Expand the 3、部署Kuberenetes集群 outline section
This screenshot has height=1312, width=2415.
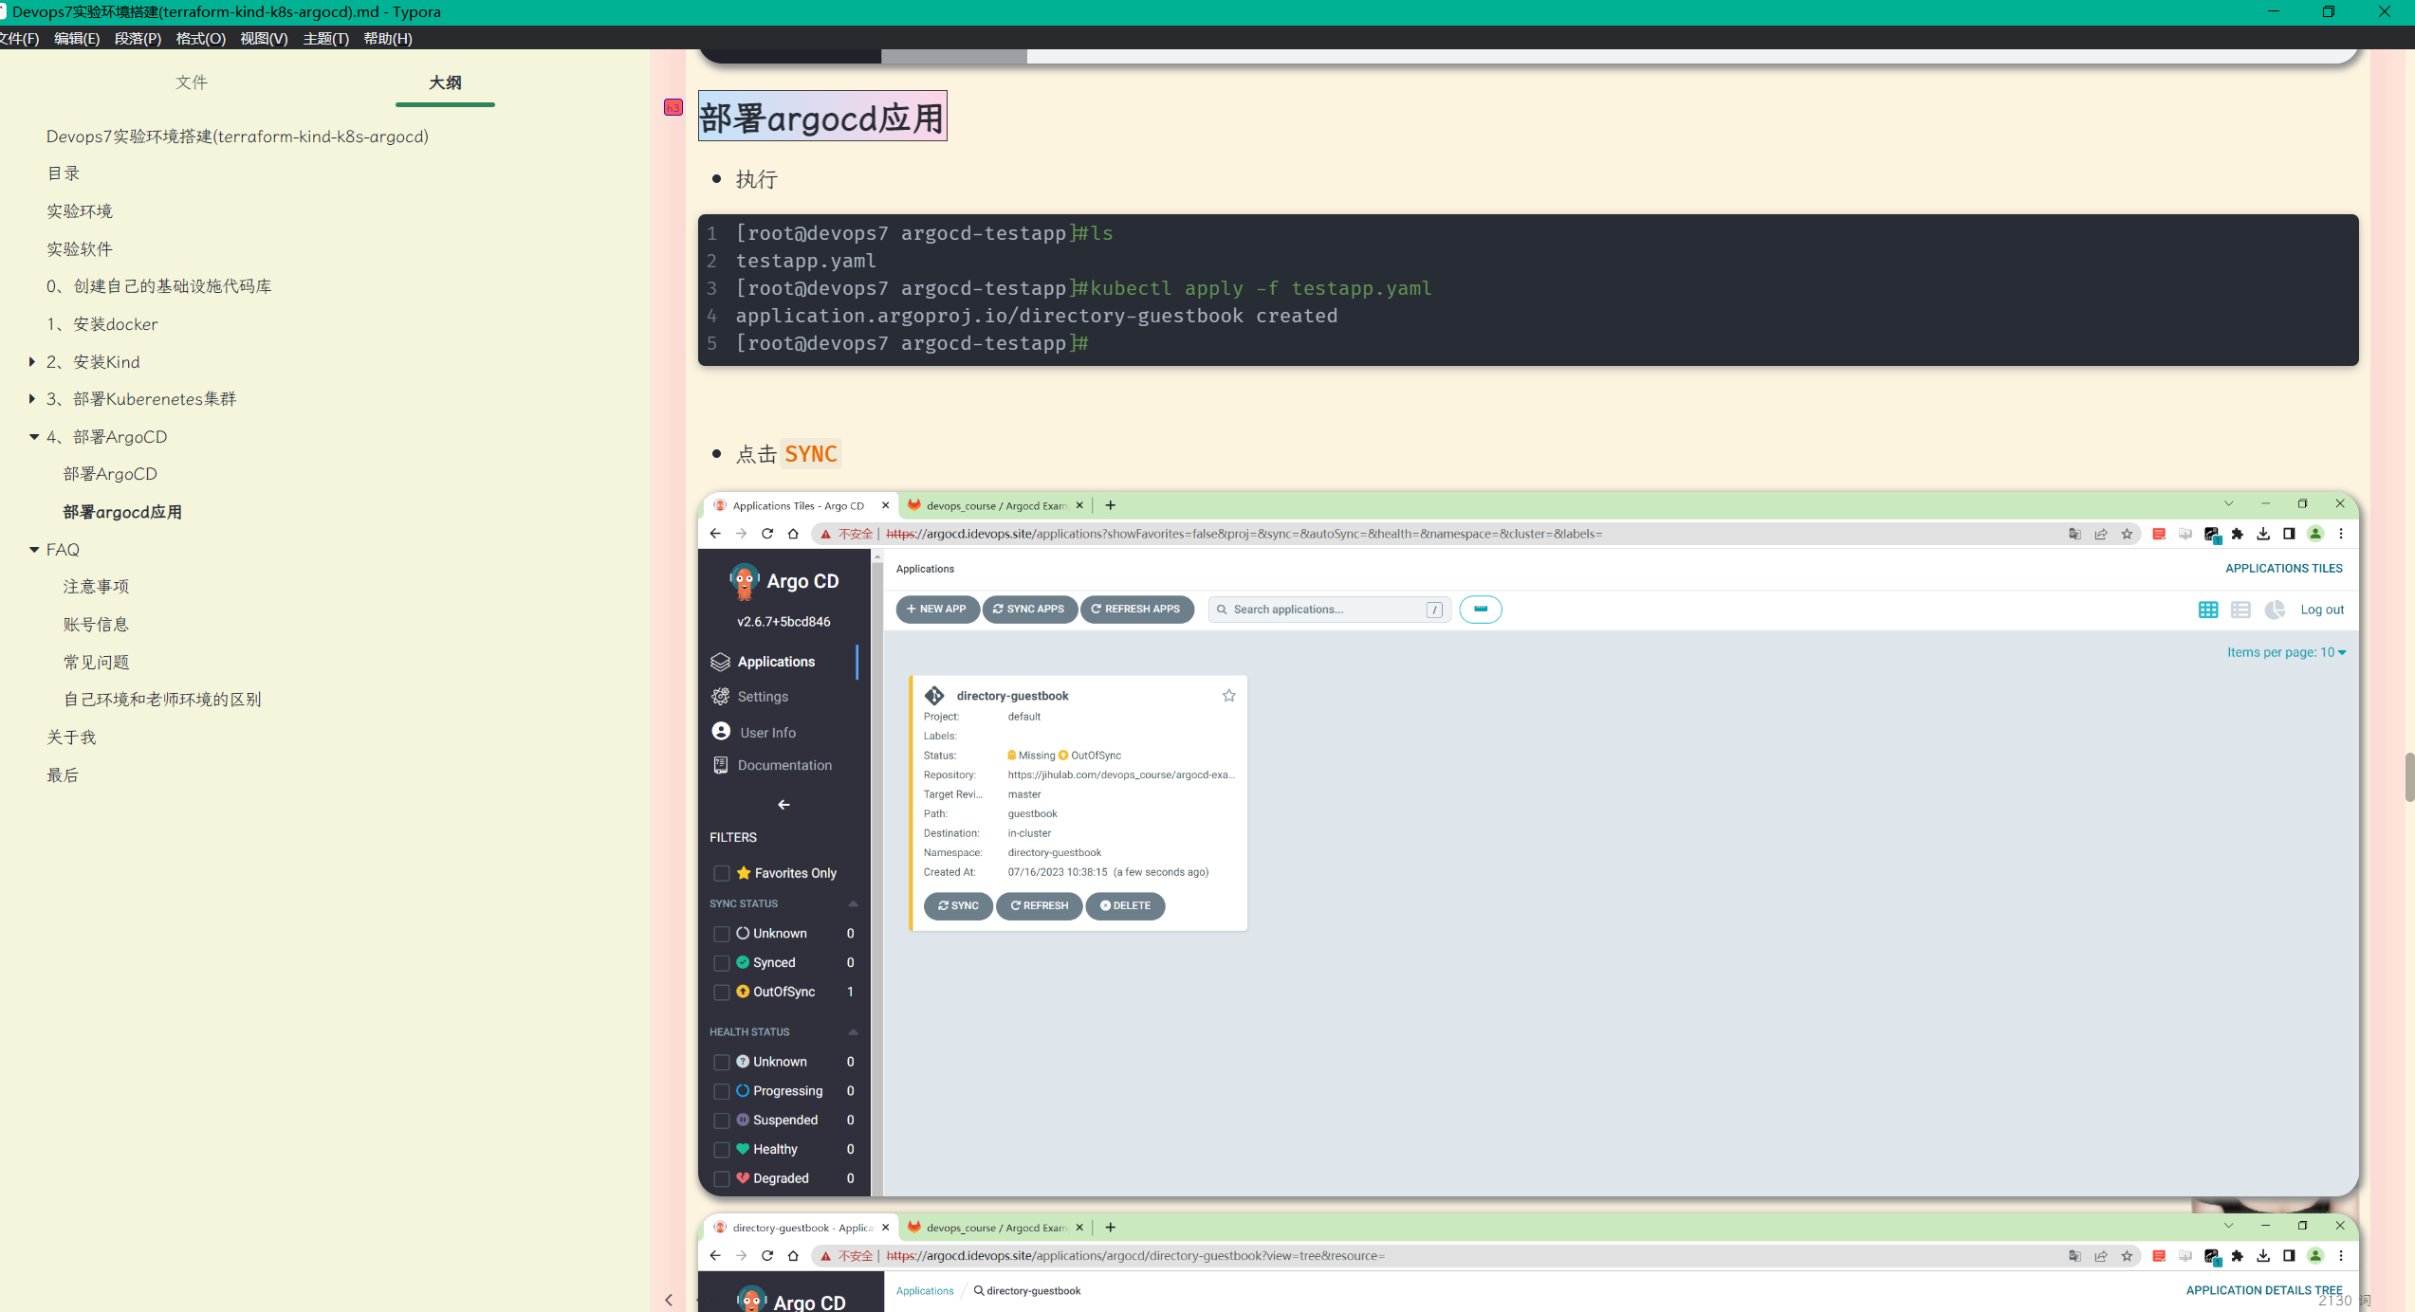32,399
